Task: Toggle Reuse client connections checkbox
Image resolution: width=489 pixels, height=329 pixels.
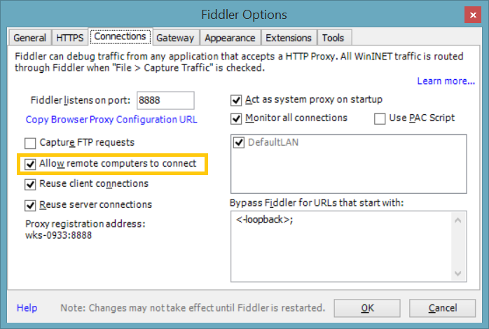Action: [30, 184]
